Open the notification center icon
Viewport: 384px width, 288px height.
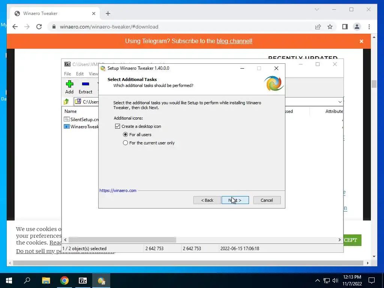click(x=372, y=280)
